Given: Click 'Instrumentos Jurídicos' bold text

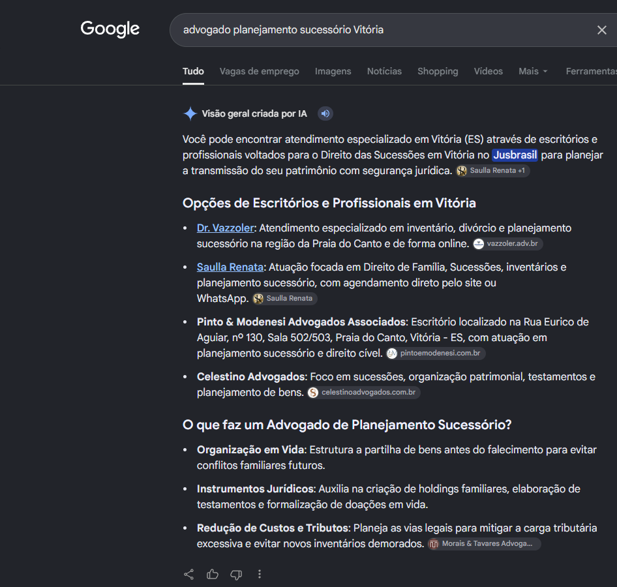Looking at the screenshot, I should coord(256,489).
